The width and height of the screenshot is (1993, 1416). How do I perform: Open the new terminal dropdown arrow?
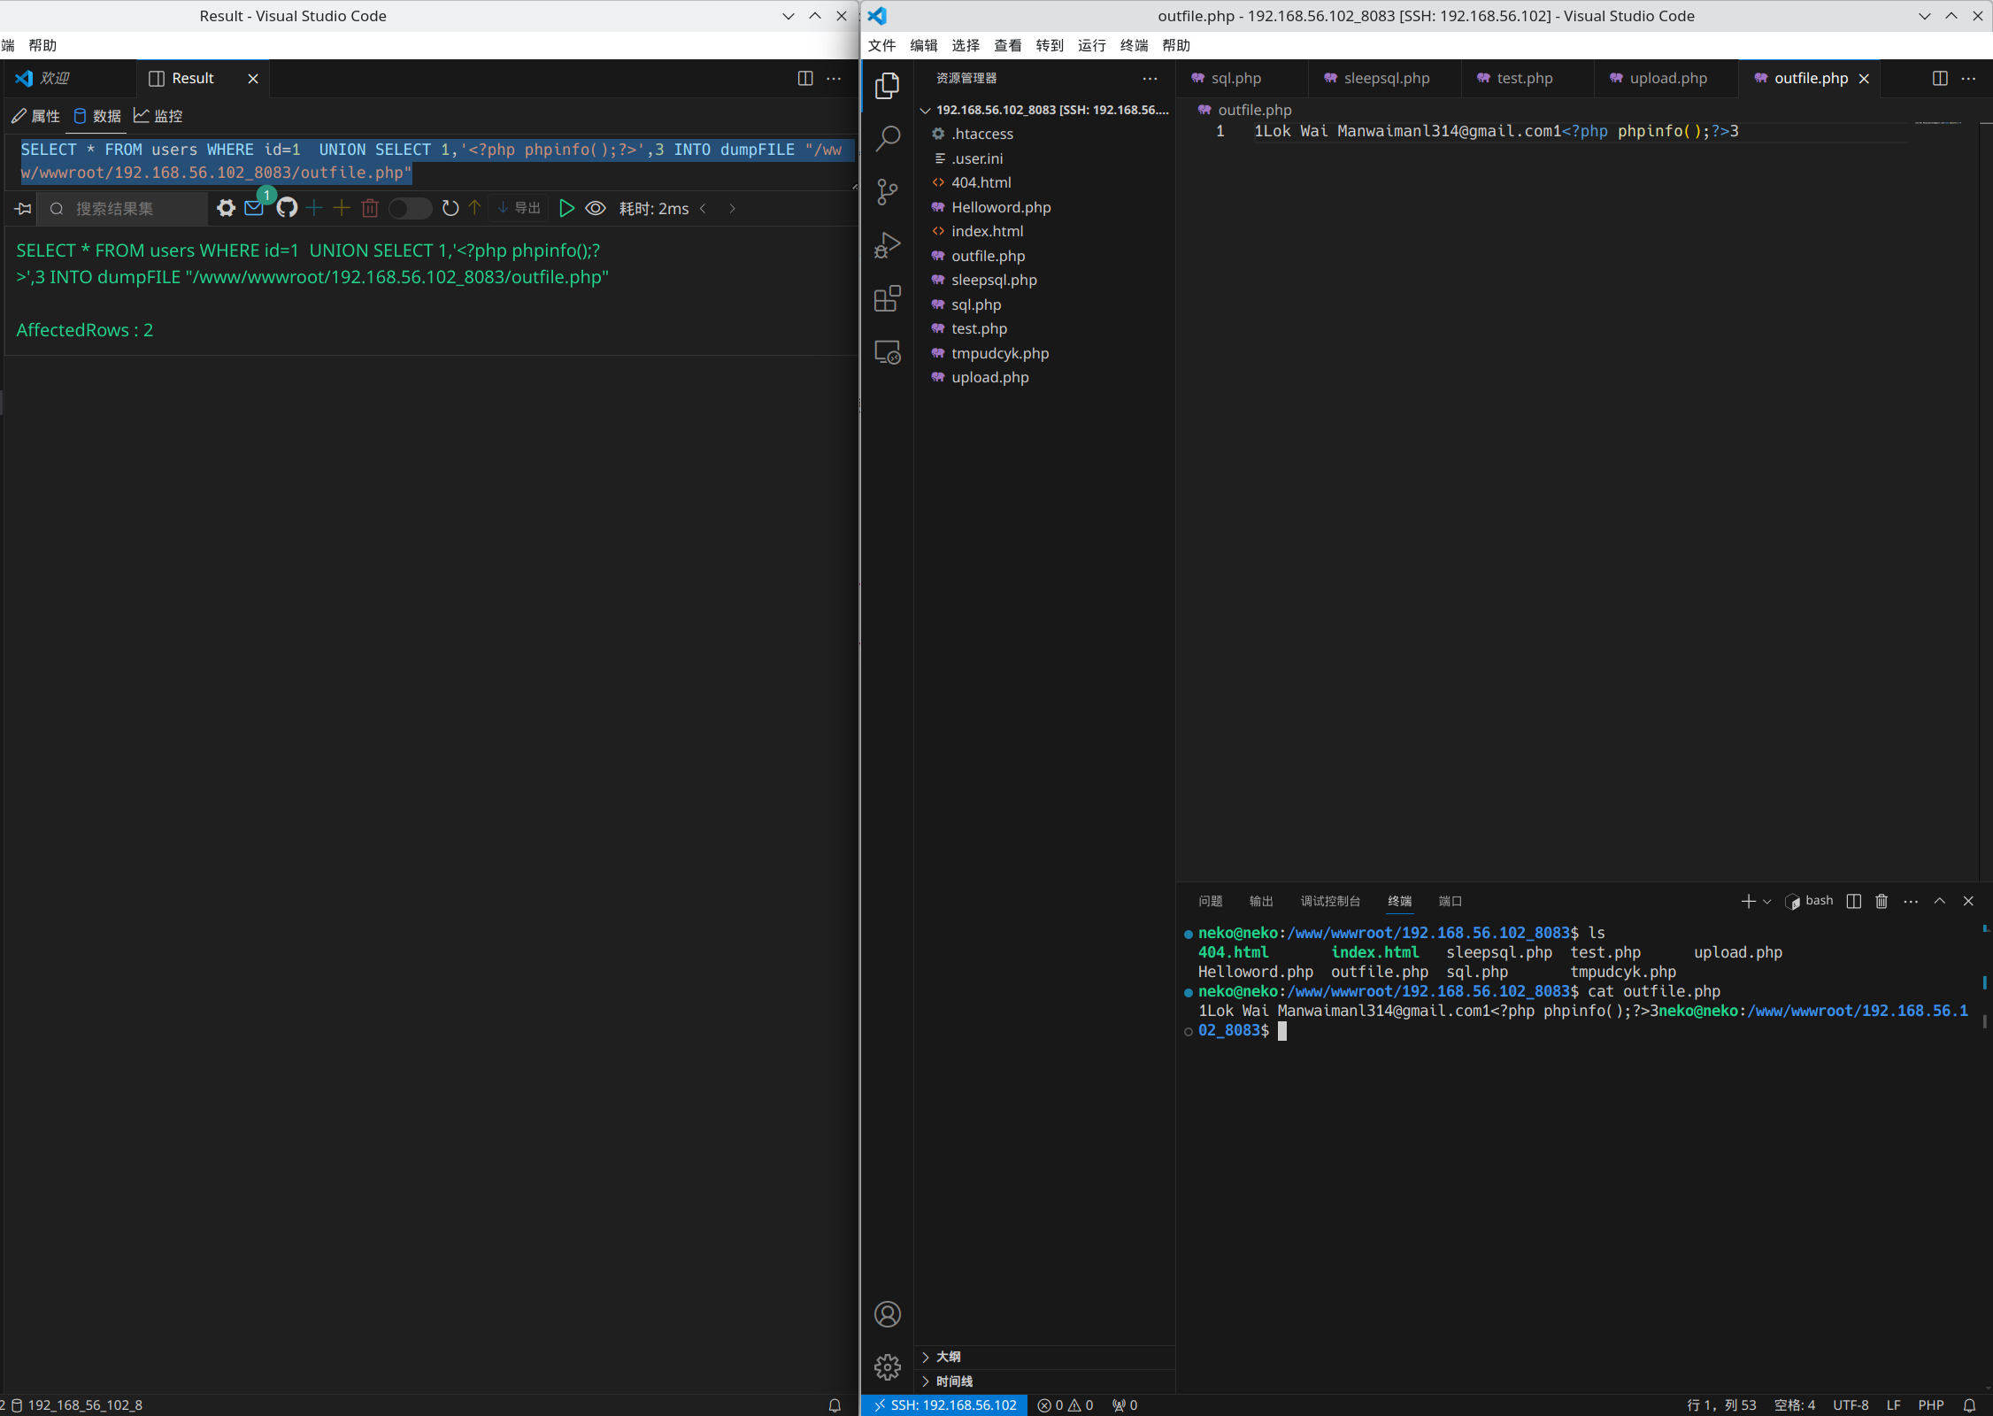click(1767, 901)
